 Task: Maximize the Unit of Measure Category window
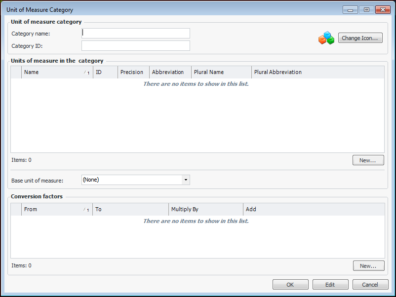pos(366,9)
